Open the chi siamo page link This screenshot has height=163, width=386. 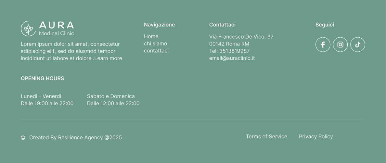(x=155, y=44)
